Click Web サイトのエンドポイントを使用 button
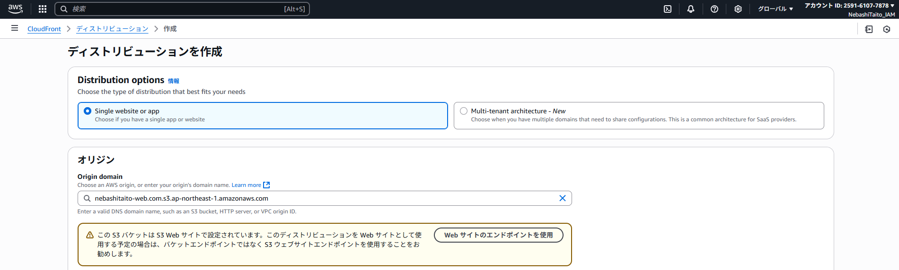The width and height of the screenshot is (899, 270). click(498, 235)
